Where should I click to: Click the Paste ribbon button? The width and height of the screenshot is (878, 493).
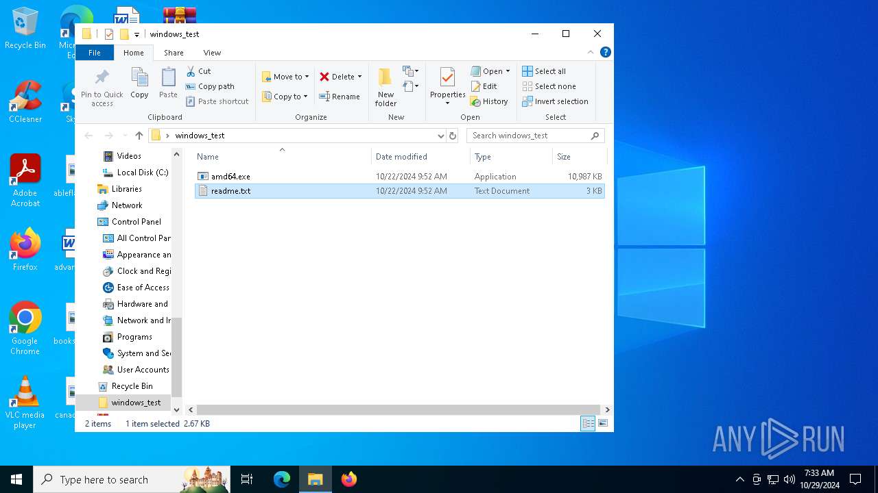point(168,84)
